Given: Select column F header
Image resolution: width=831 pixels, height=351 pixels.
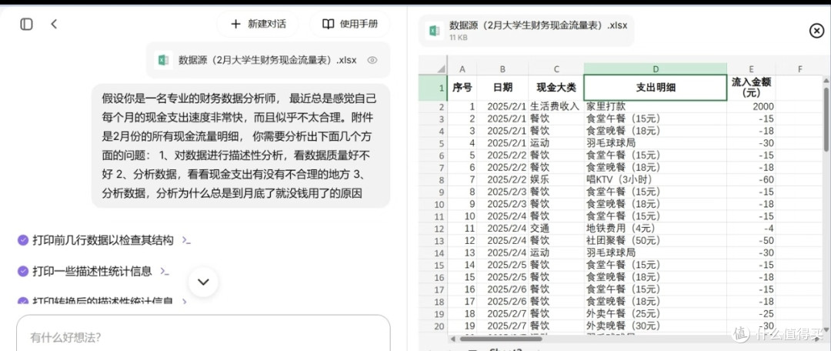Looking at the screenshot, I should [x=799, y=69].
